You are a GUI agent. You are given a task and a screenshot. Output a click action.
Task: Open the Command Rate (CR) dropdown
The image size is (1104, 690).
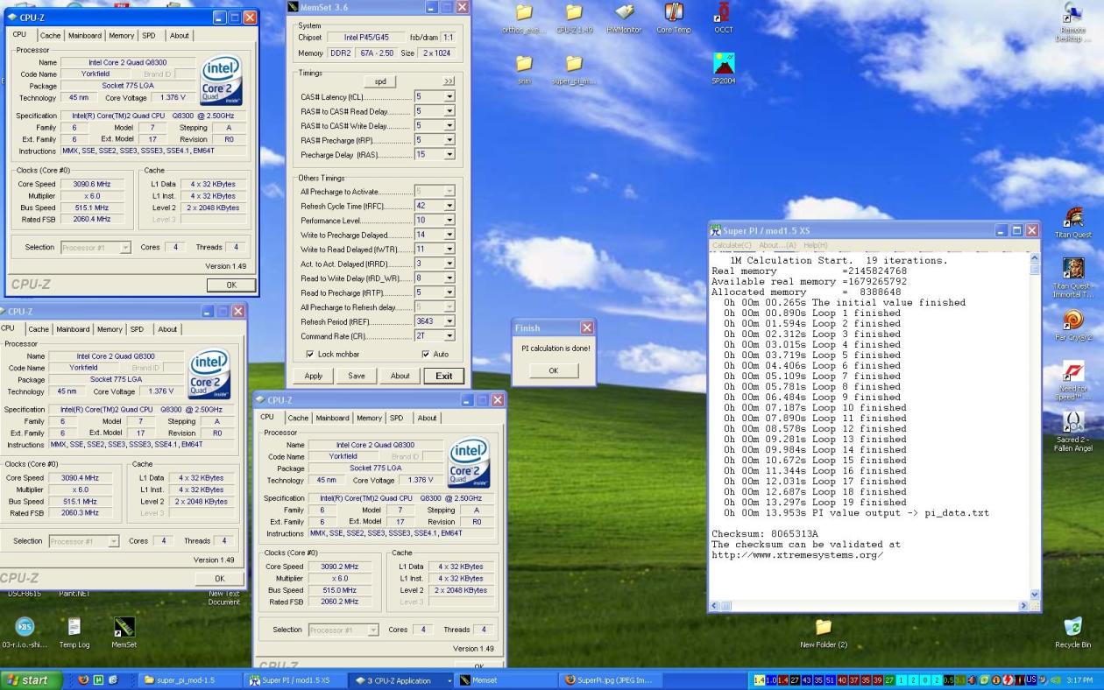(449, 335)
